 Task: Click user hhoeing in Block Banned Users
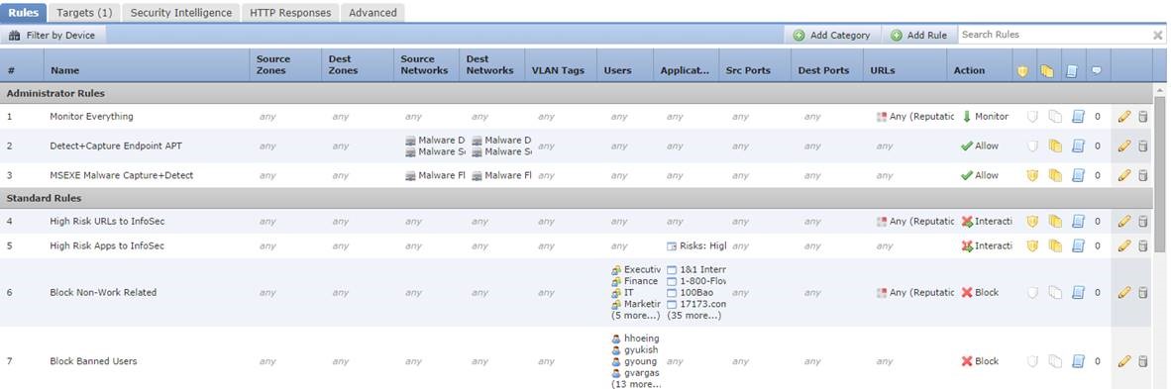point(635,339)
